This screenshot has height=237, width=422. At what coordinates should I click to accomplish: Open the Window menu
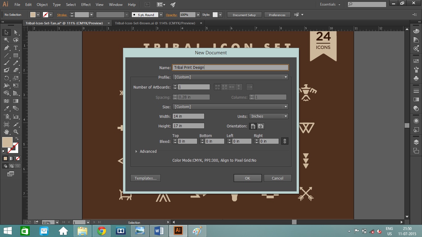(x=116, y=5)
